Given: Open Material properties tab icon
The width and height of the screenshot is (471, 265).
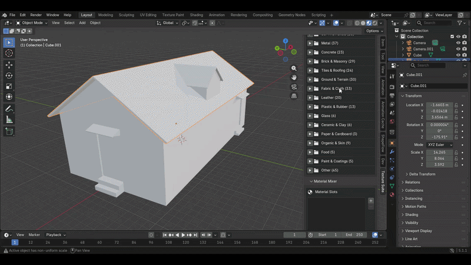Looking at the screenshot, I should click(x=392, y=195).
